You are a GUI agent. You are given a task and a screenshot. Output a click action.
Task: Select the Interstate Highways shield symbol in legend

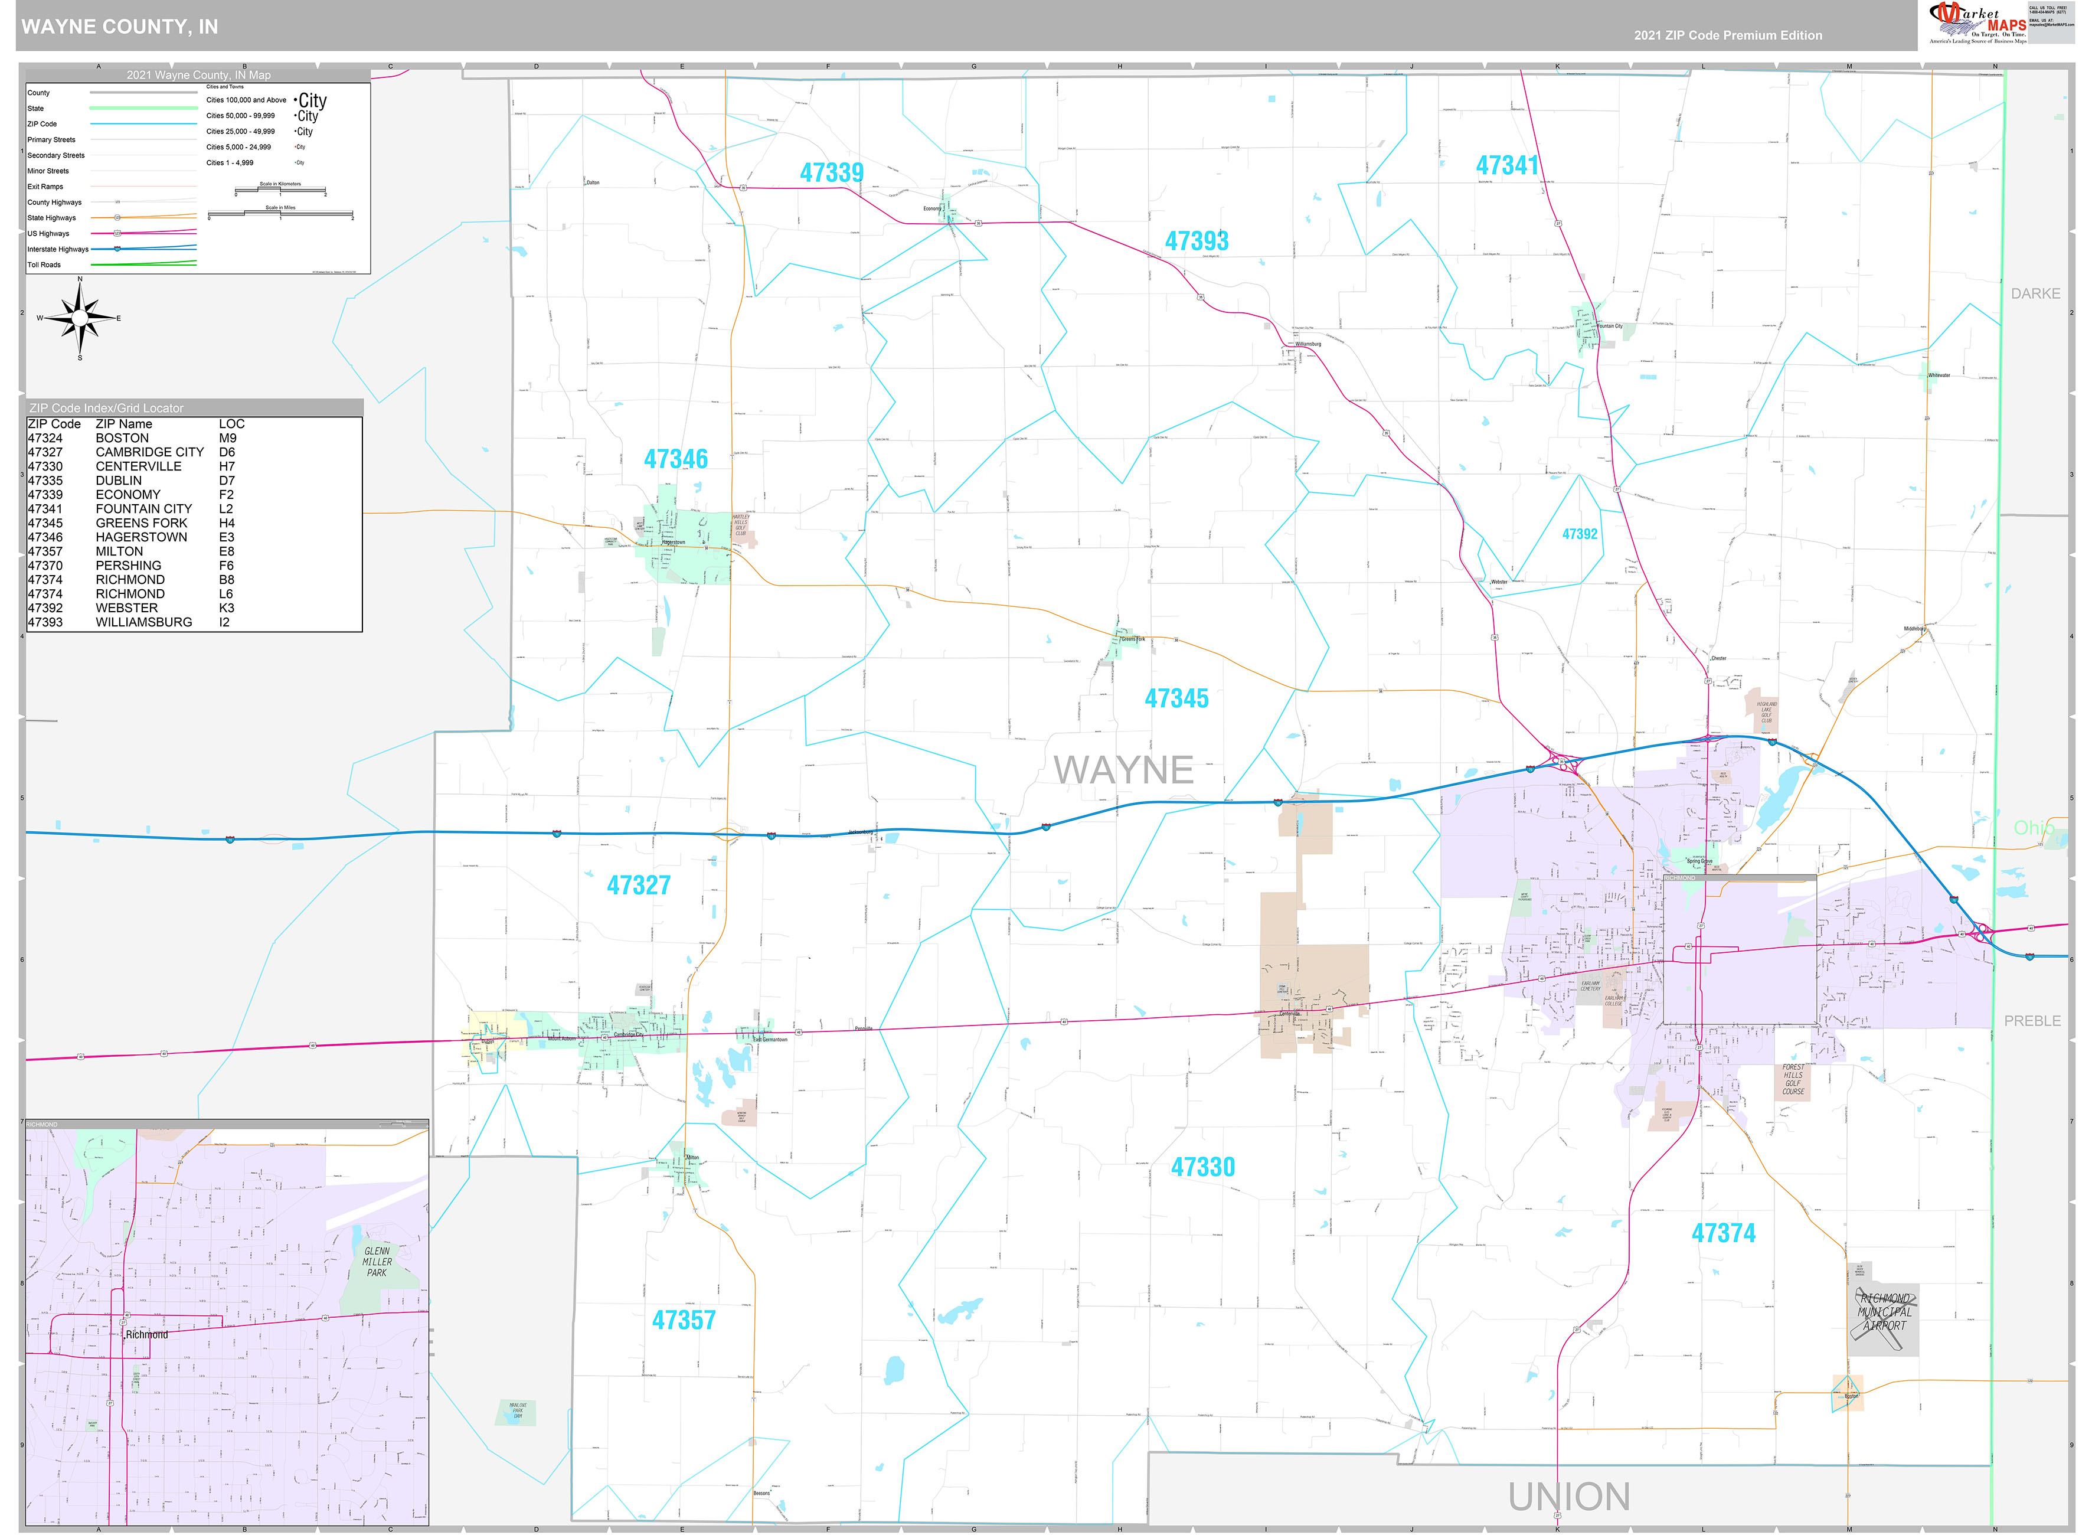[117, 249]
